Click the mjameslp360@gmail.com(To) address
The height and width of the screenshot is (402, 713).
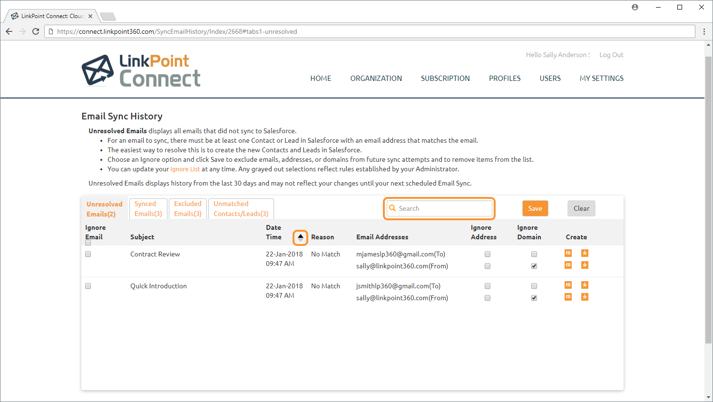pyautogui.click(x=400, y=254)
